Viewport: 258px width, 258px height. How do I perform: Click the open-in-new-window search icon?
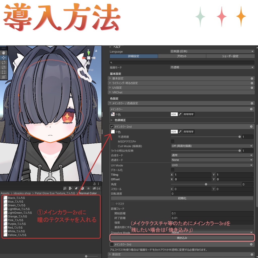click(65, 188)
